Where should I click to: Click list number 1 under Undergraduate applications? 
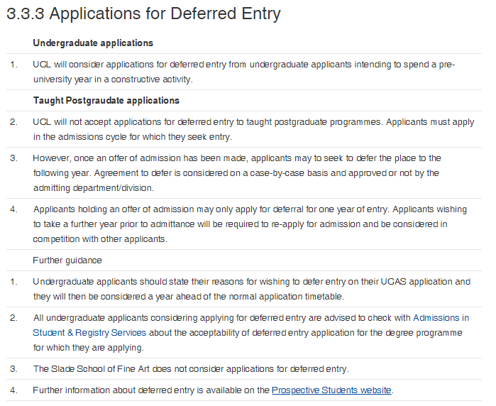(13, 65)
